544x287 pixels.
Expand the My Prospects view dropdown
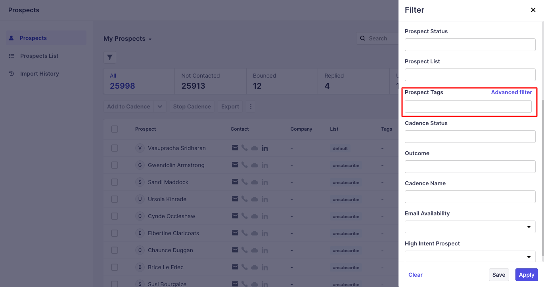coord(150,39)
